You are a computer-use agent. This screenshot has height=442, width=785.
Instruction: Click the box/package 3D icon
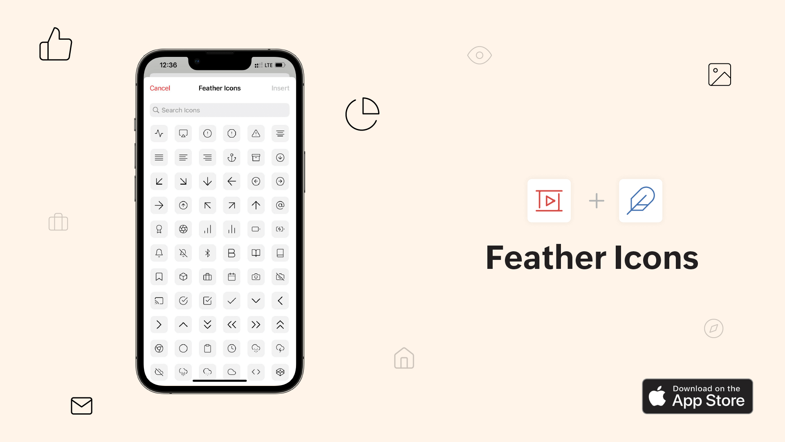coord(183,277)
